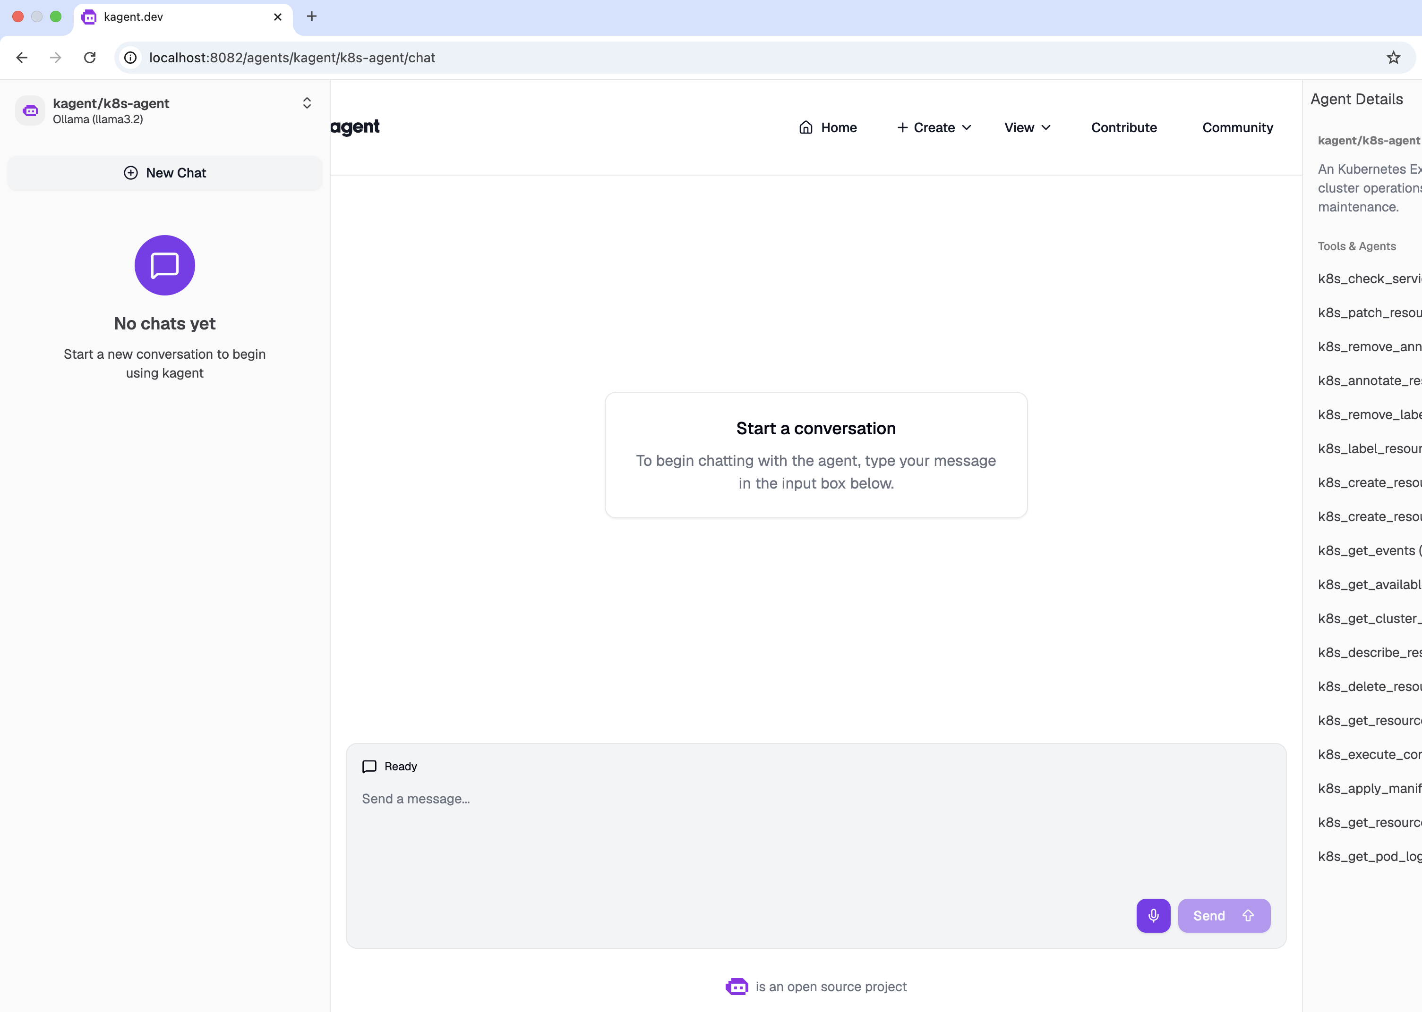This screenshot has width=1422, height=1012.
Task: Click the browser back arrow
Action: pos(22,57)
